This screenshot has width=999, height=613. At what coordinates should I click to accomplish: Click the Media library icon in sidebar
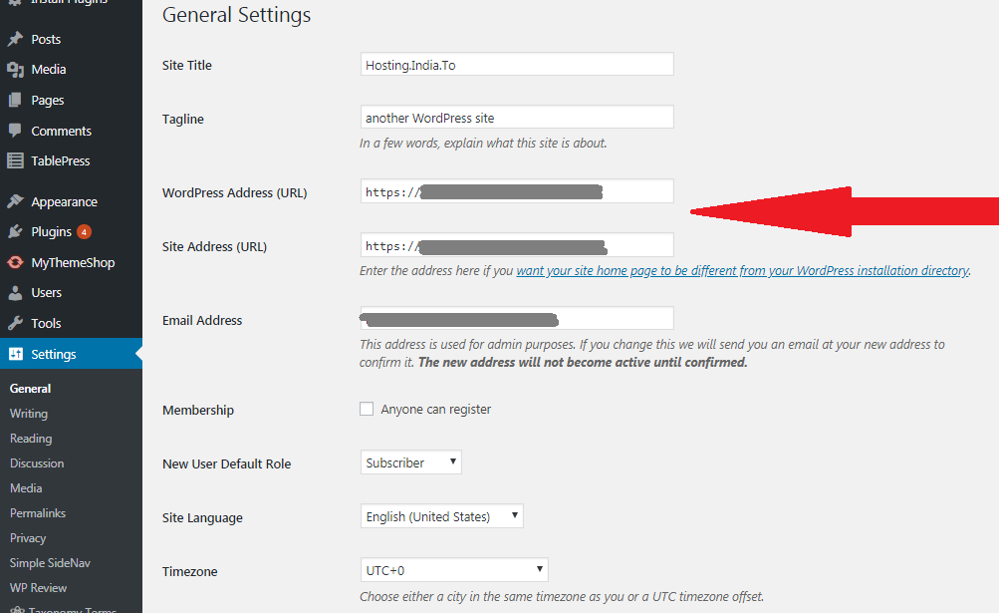click(15, 69)
